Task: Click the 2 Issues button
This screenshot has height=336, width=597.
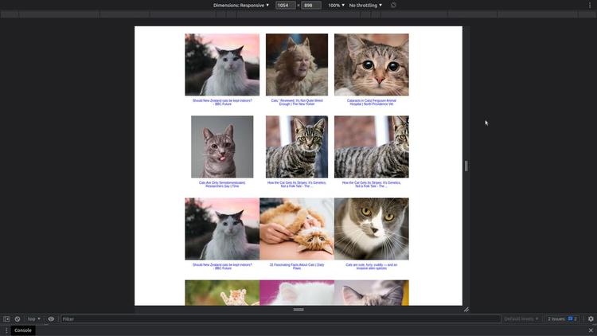Action: (561, 318)
